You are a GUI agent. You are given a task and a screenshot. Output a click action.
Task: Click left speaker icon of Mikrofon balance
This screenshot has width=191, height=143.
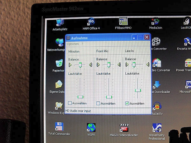[70, 65]
